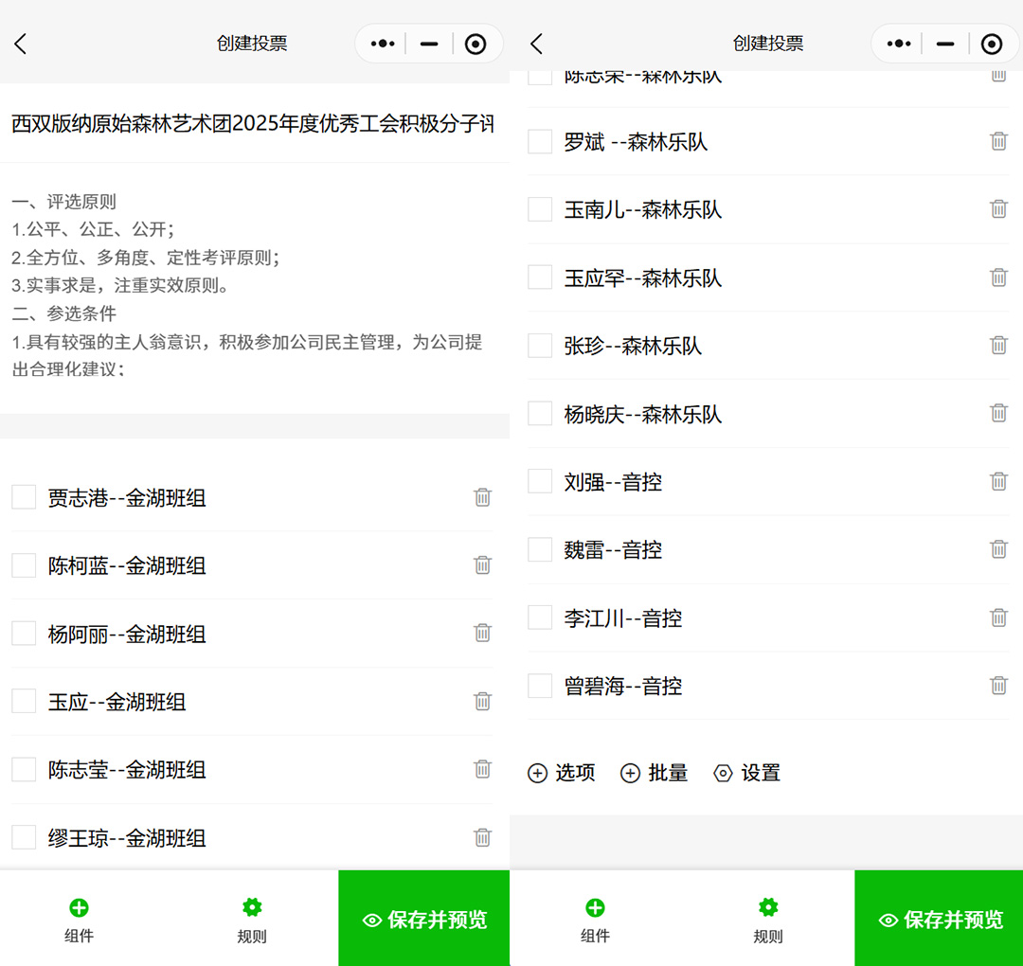Open 批量 batch add options
Viewport: 1023px width, 966px height.
pyautogui.click(x=653, y=773)
